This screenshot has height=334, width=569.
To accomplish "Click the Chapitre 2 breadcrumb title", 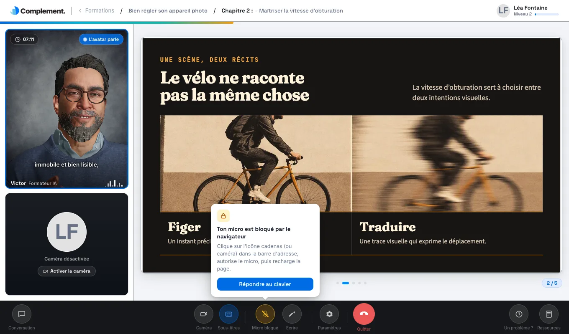I will tap(237, 11).
